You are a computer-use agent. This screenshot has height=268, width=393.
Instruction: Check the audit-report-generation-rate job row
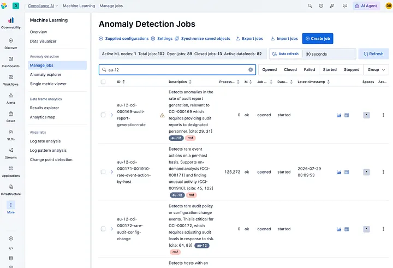pyautogui.click(x=103, y=115)
